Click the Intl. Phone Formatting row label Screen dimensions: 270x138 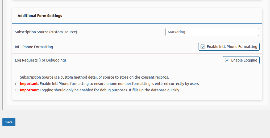click(x=34, y=47)
